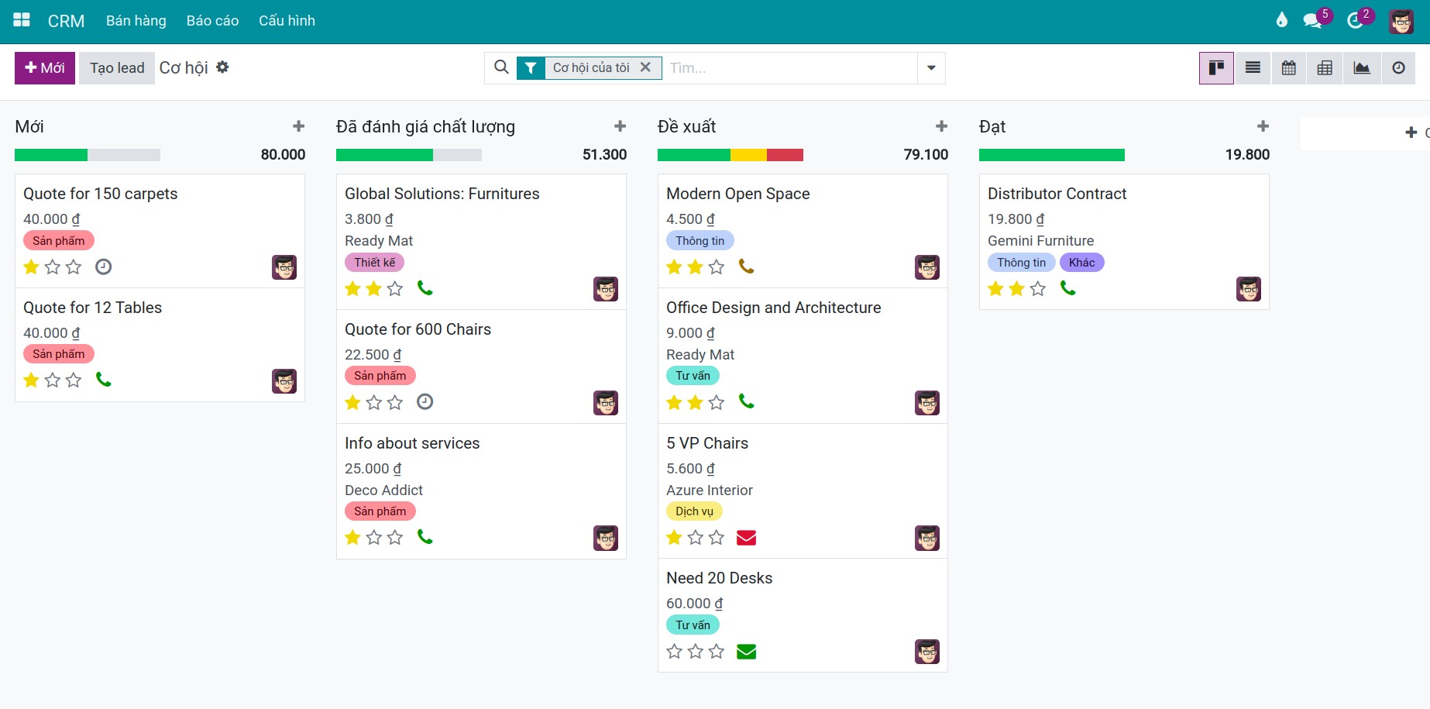Switch to pivot table view
The height and width of the screenshot is (709, 1430).
1325,68
